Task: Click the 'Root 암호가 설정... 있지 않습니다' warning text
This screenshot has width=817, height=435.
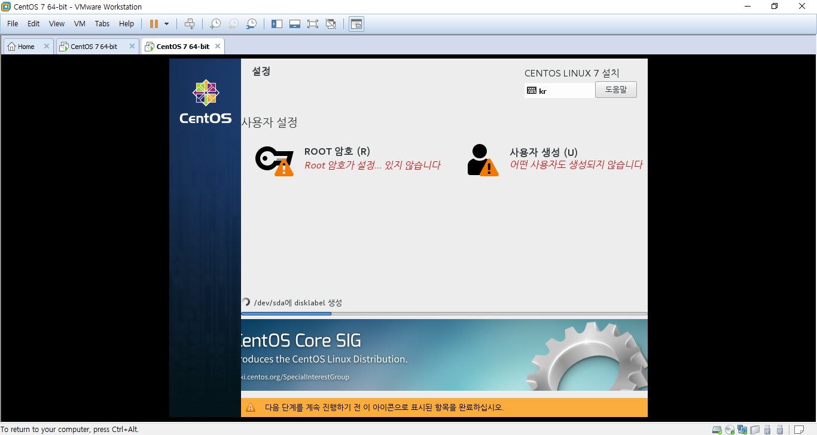Action: [x=373, y=166]
